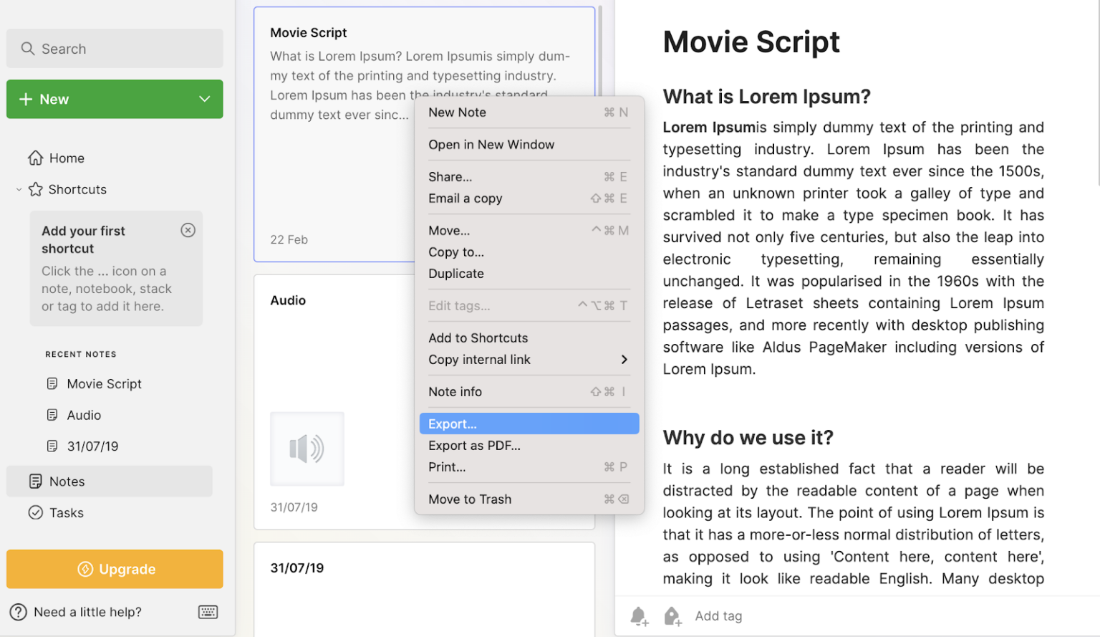Screen dimensions: 1100x637
Task: Click the Upgrade button
Action: [115, 569]
